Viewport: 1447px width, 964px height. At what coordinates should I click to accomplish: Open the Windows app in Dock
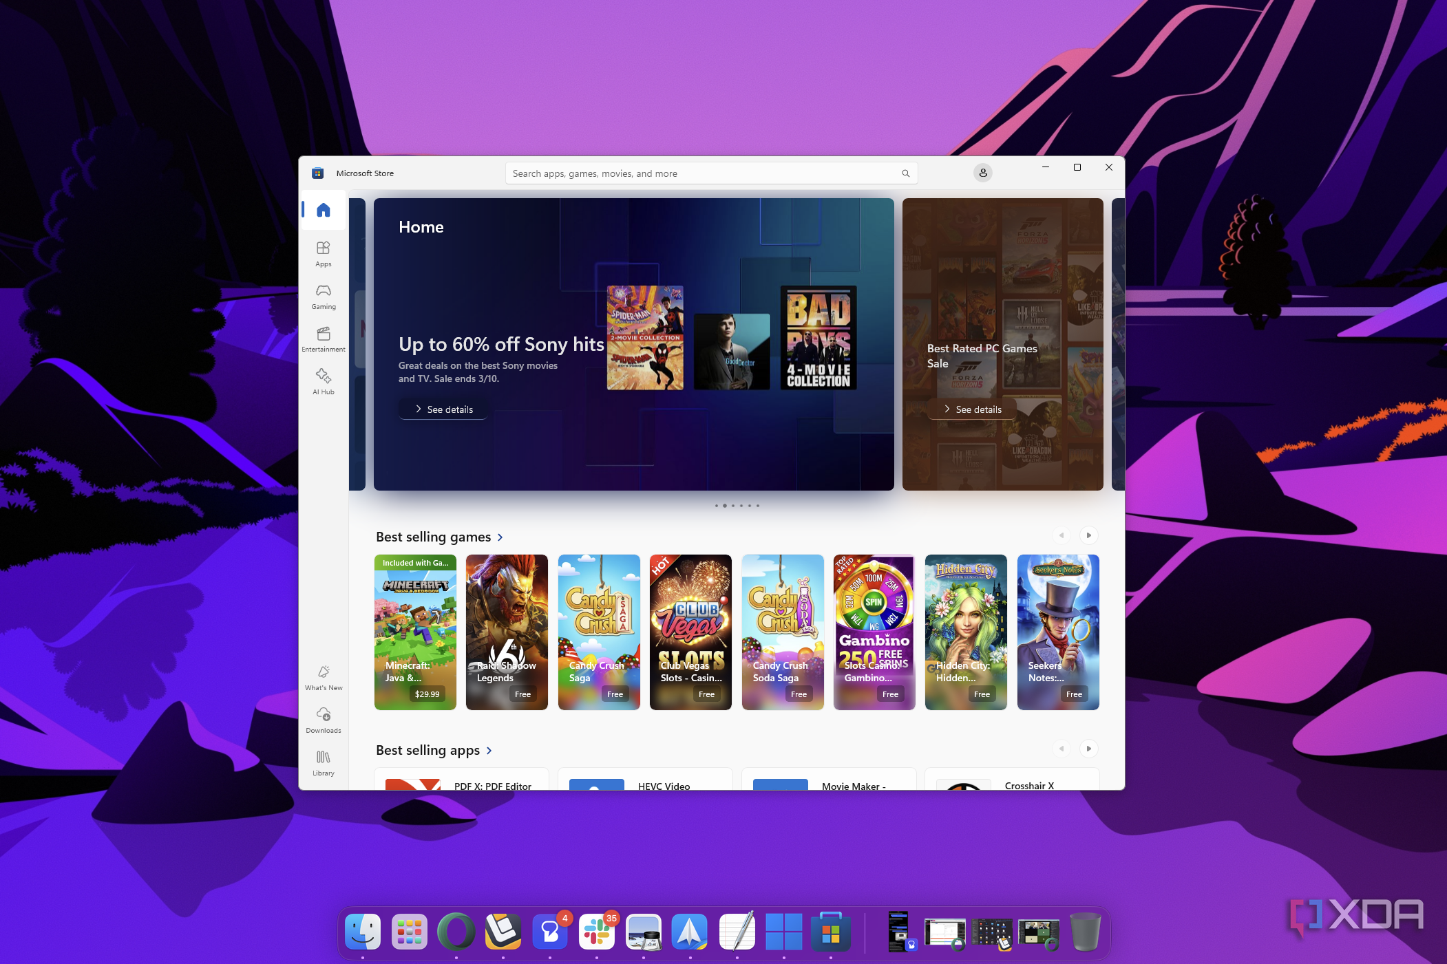[784, 932]
